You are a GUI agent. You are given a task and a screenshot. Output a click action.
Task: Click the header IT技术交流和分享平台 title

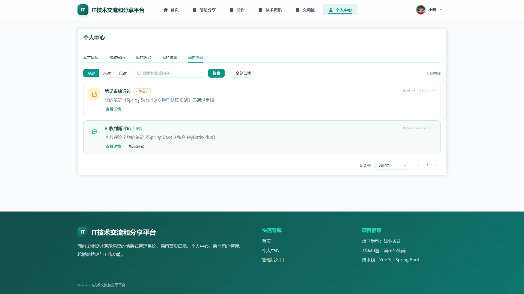(118, 10)
